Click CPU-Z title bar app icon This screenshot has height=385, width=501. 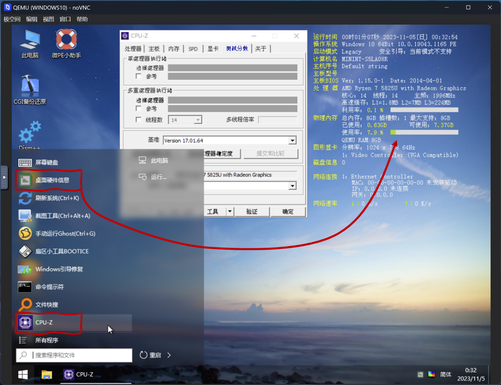125,36
